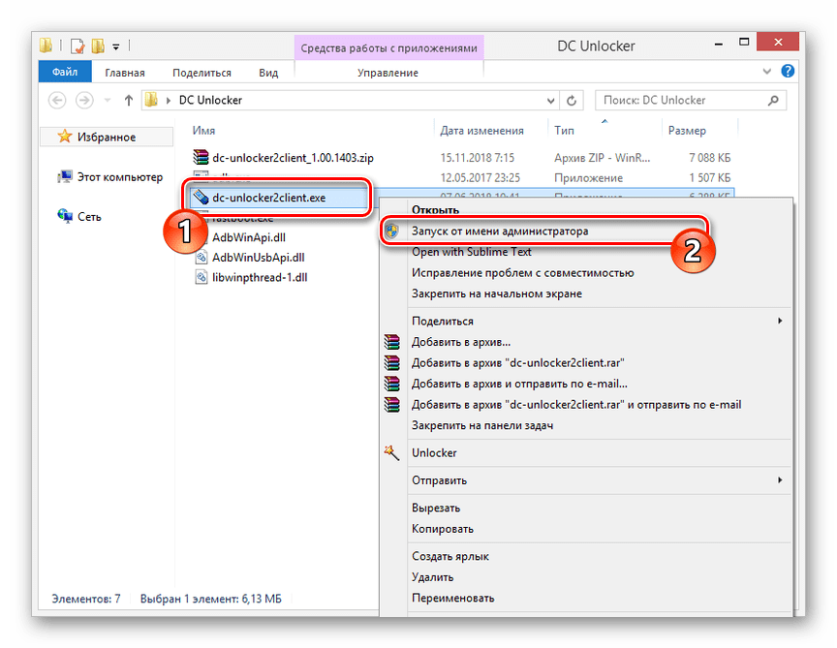837x648 pixels.
Task: Click the libwinpthread-1.dll file icon
Action: [x=201, y=277]
